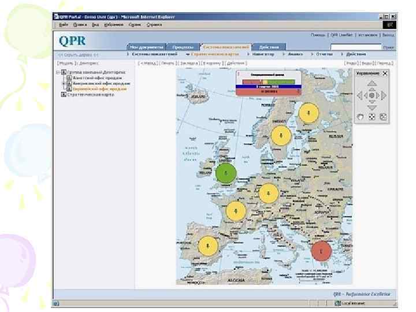Click the Печать button above the map
The image size is (416, 312).
click(x=168, y=63)
